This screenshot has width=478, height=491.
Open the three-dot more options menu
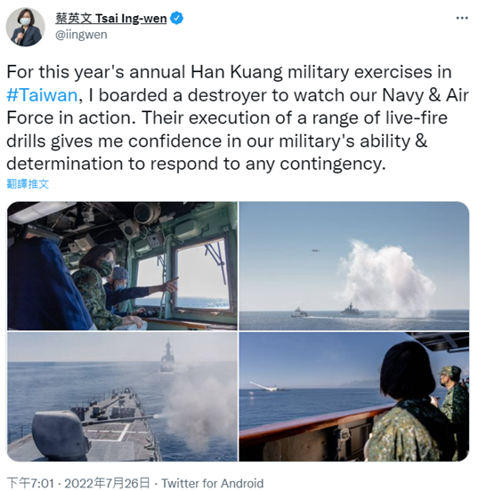tap(462, 18)
